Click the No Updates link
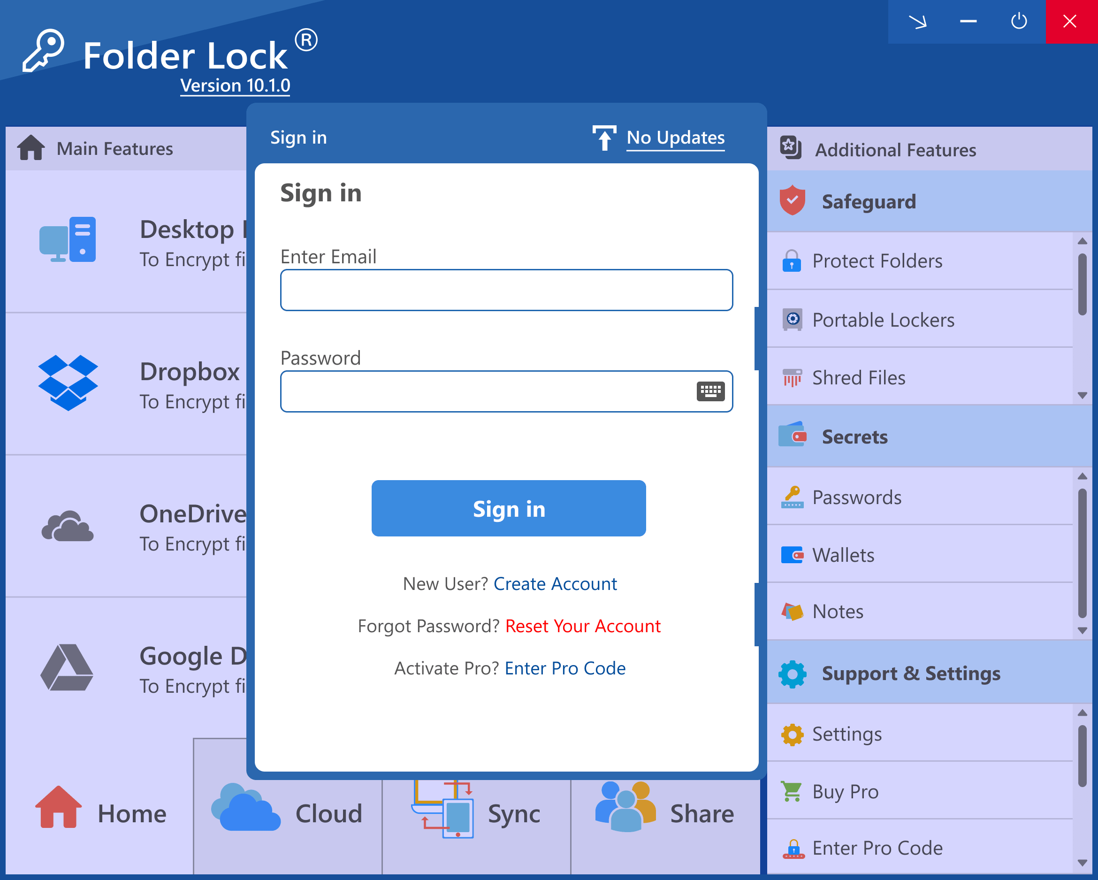Screen dimensions: 1098x880 (x=675, y=138)
